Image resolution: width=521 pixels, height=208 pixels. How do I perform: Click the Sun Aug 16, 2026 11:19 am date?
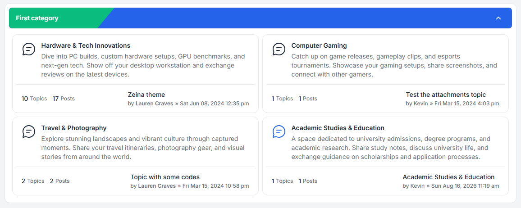465,186
